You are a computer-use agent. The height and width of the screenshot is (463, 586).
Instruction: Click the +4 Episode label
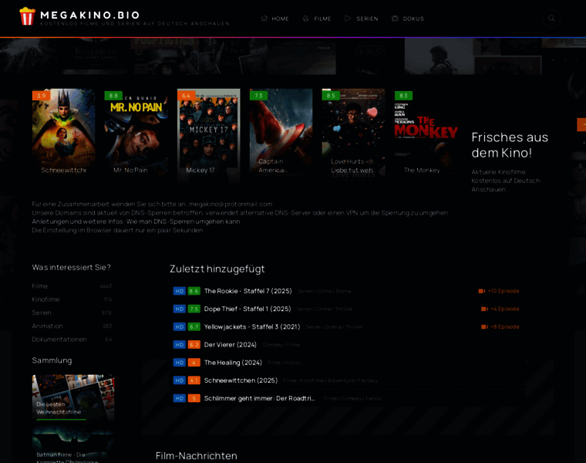(x=505, y=309)
